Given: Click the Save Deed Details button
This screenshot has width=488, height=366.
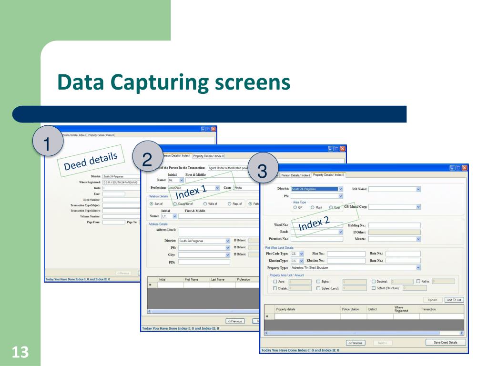Looking at the screenshot, I should tap(446, 342).
